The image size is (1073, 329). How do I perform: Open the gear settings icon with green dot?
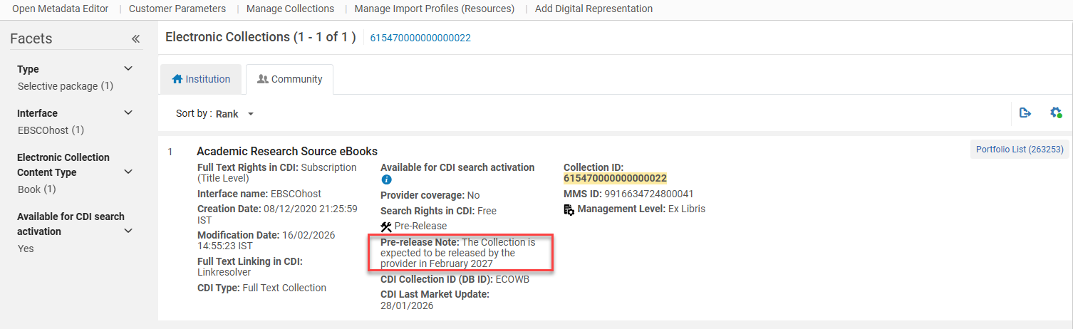pos(1056,113)
